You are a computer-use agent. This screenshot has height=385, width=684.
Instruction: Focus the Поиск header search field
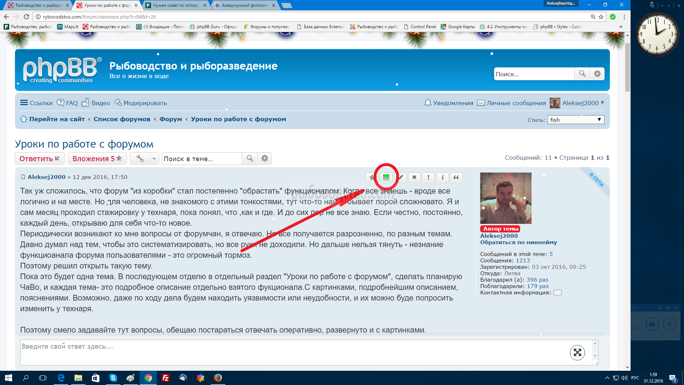point(534,74)
